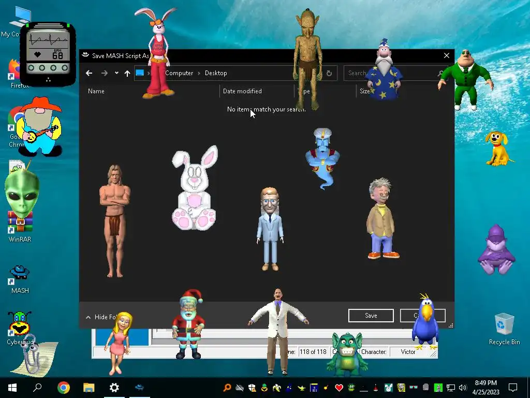Viewport: 530px width, 398px height.
Task: Click the green monster face tray icon
Action: pos(351,388)
